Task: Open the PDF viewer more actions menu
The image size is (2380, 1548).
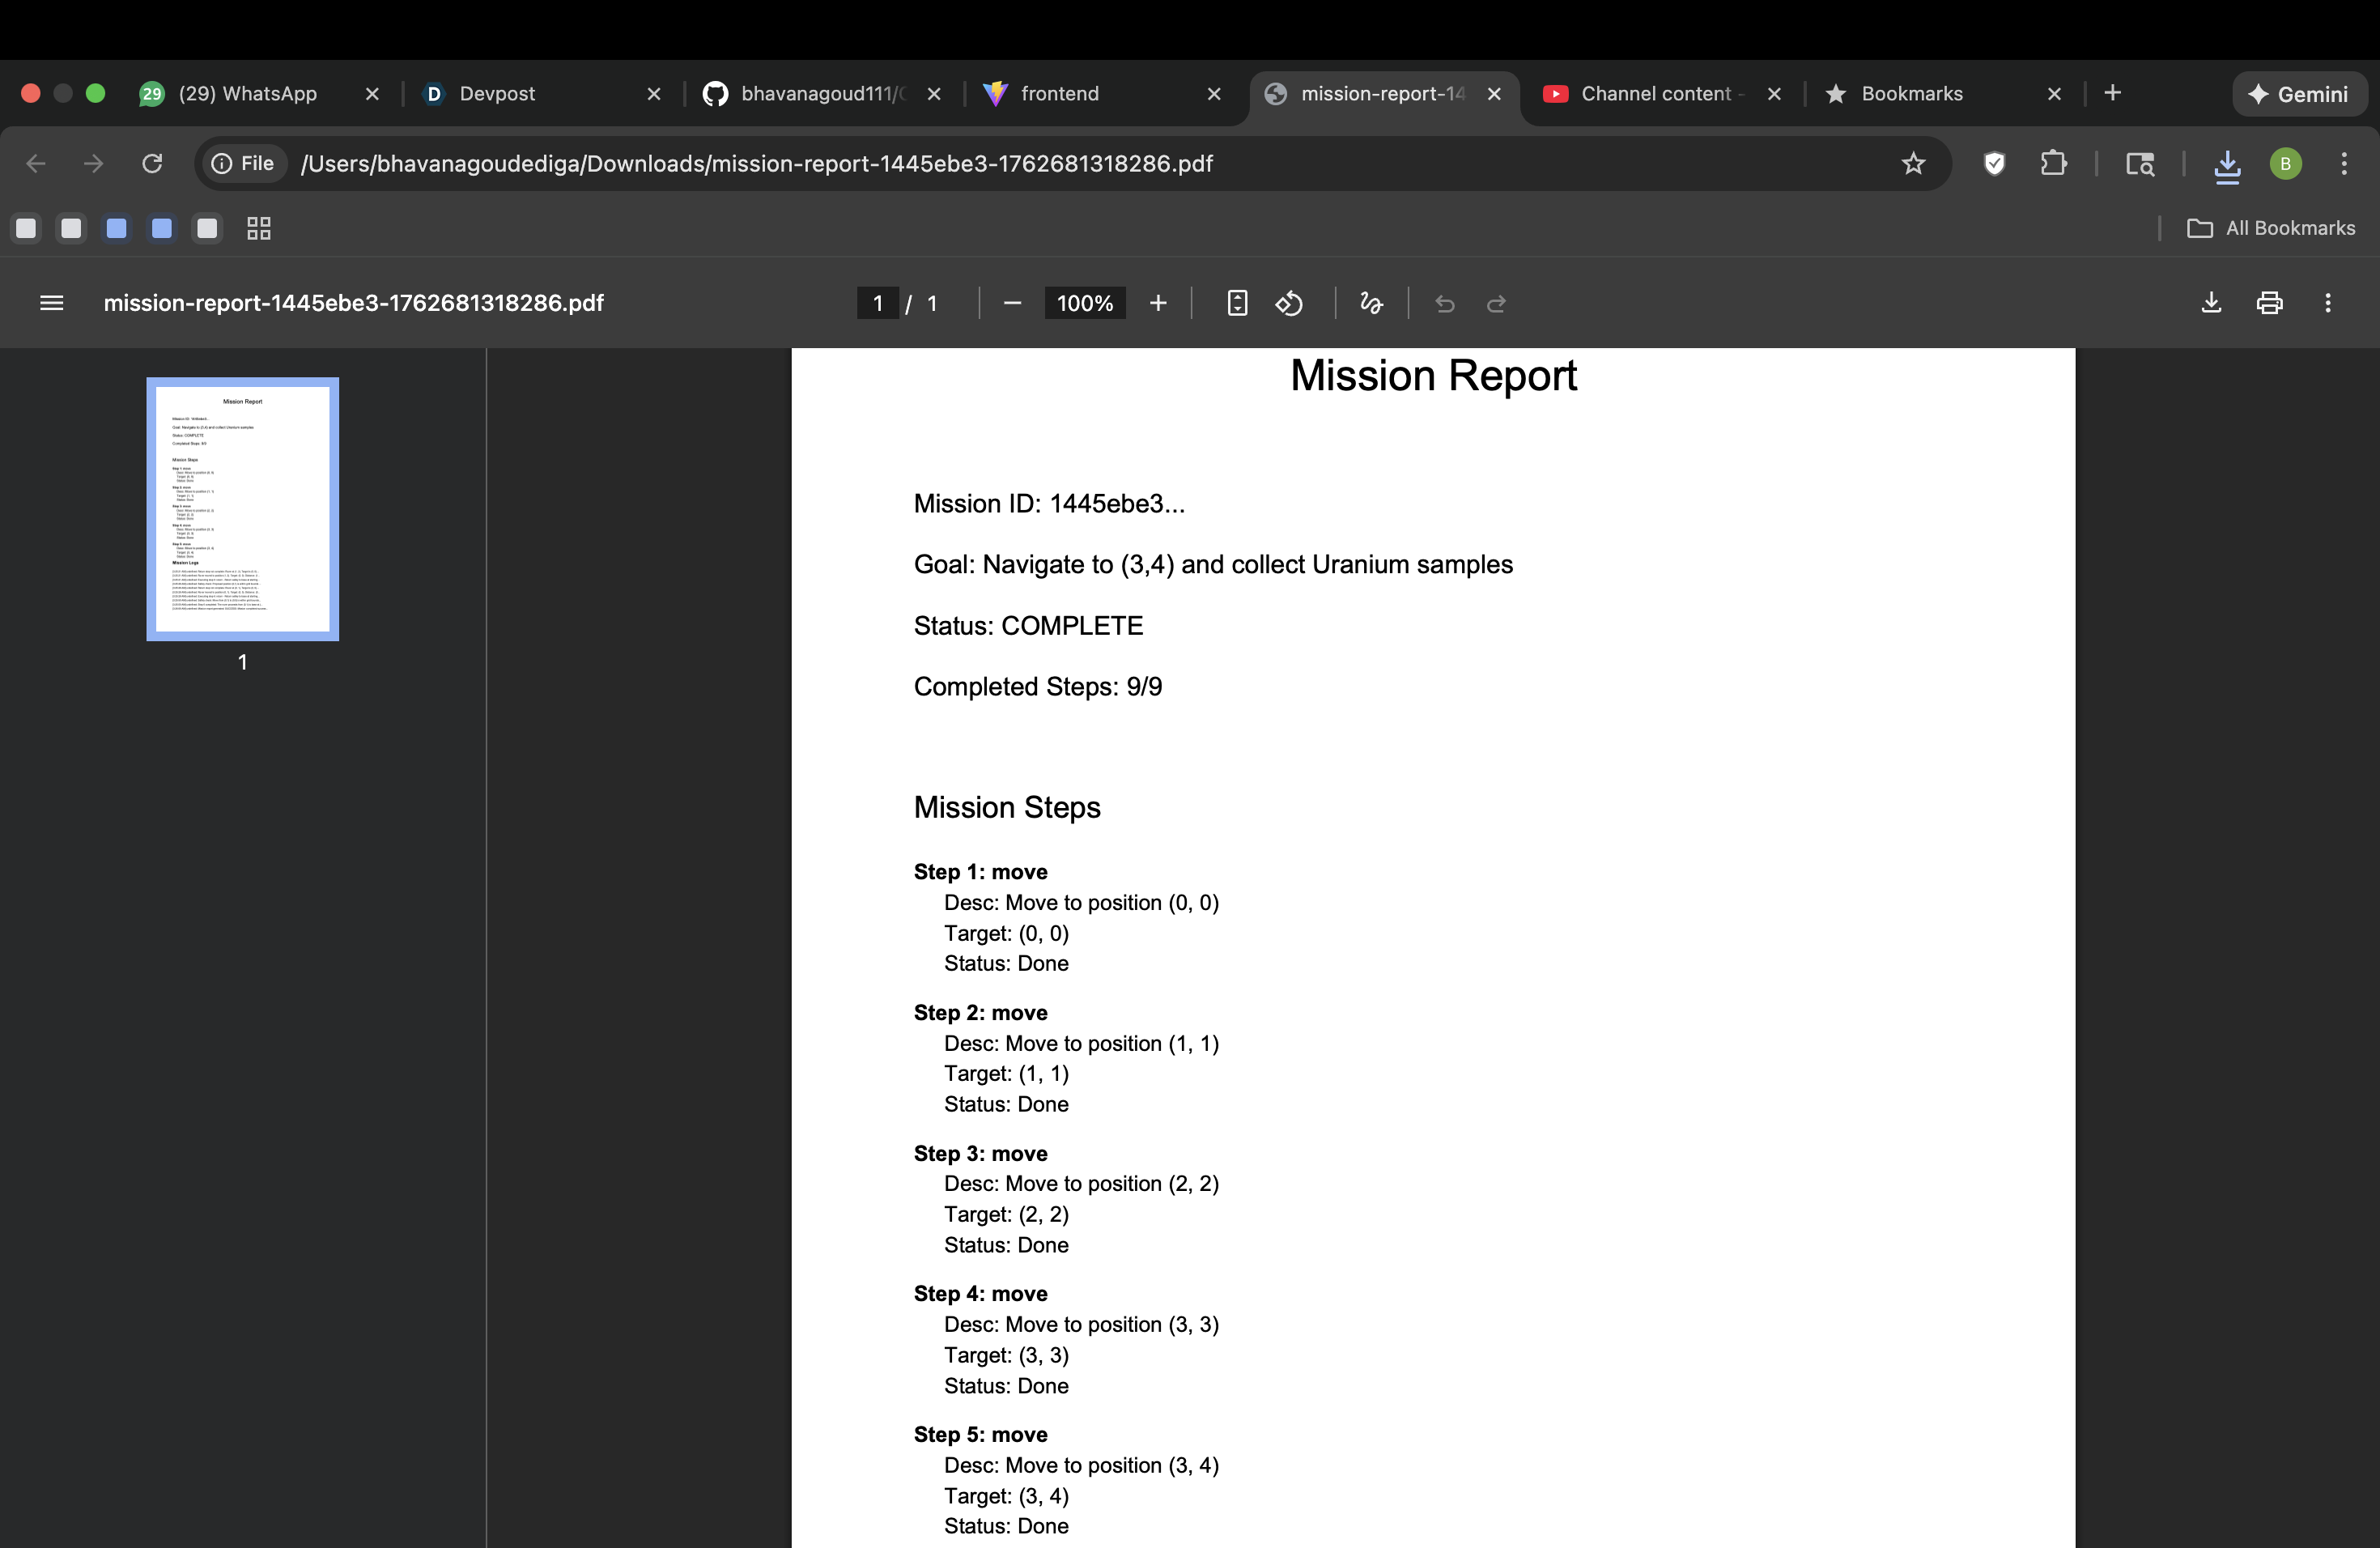Action: (2327, 303)
